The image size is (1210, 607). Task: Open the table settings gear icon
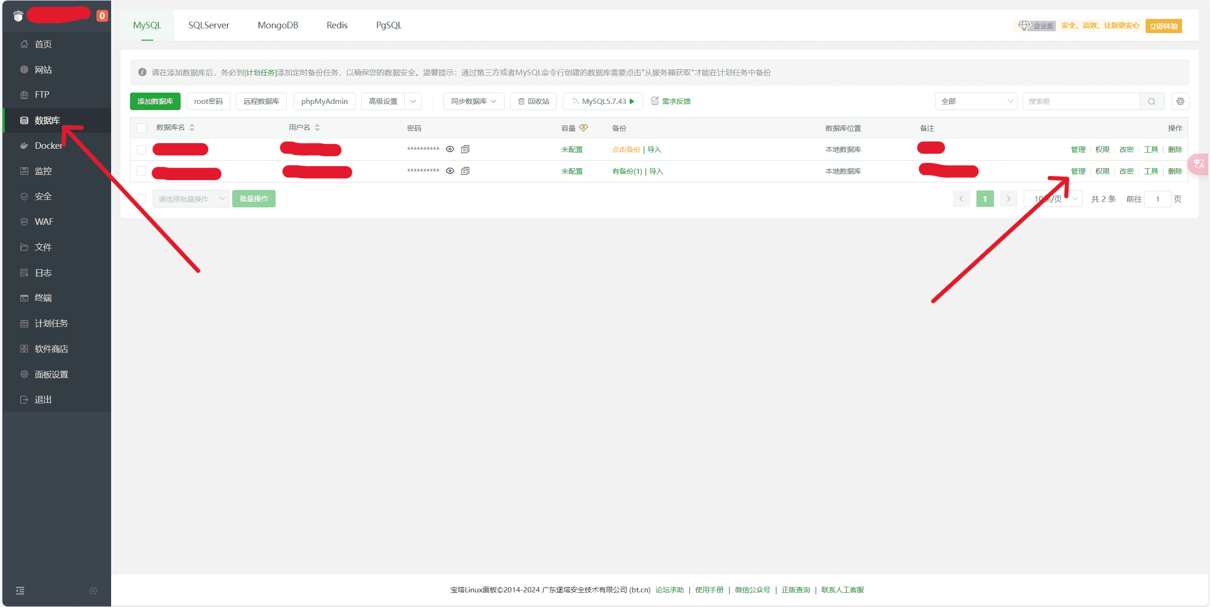click(x=1180, y=101)
